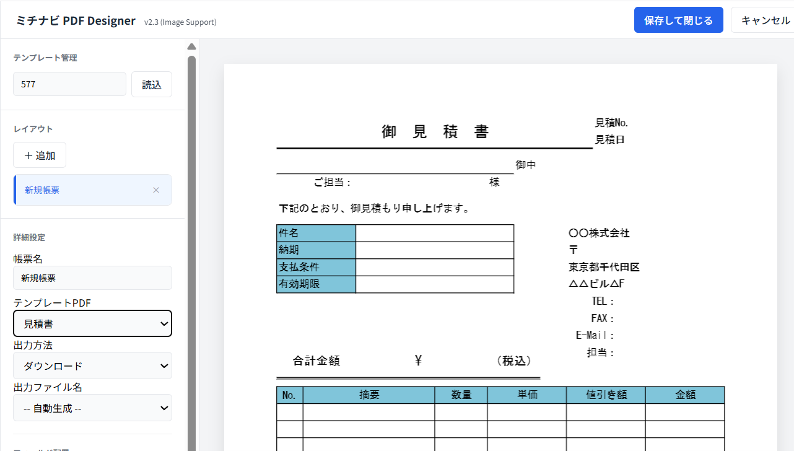Click the E-Mail： label in preview

point(595,336)
